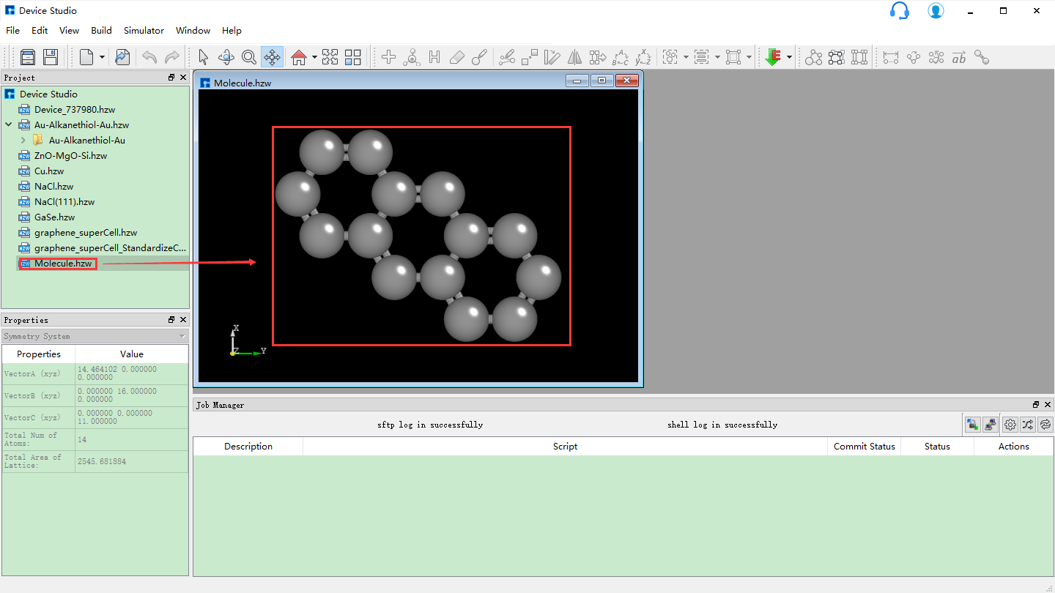Select the Add Hydrogen tool
Image resolution: width=1055 pixels, height=593 pixels.
click(434, 56)
